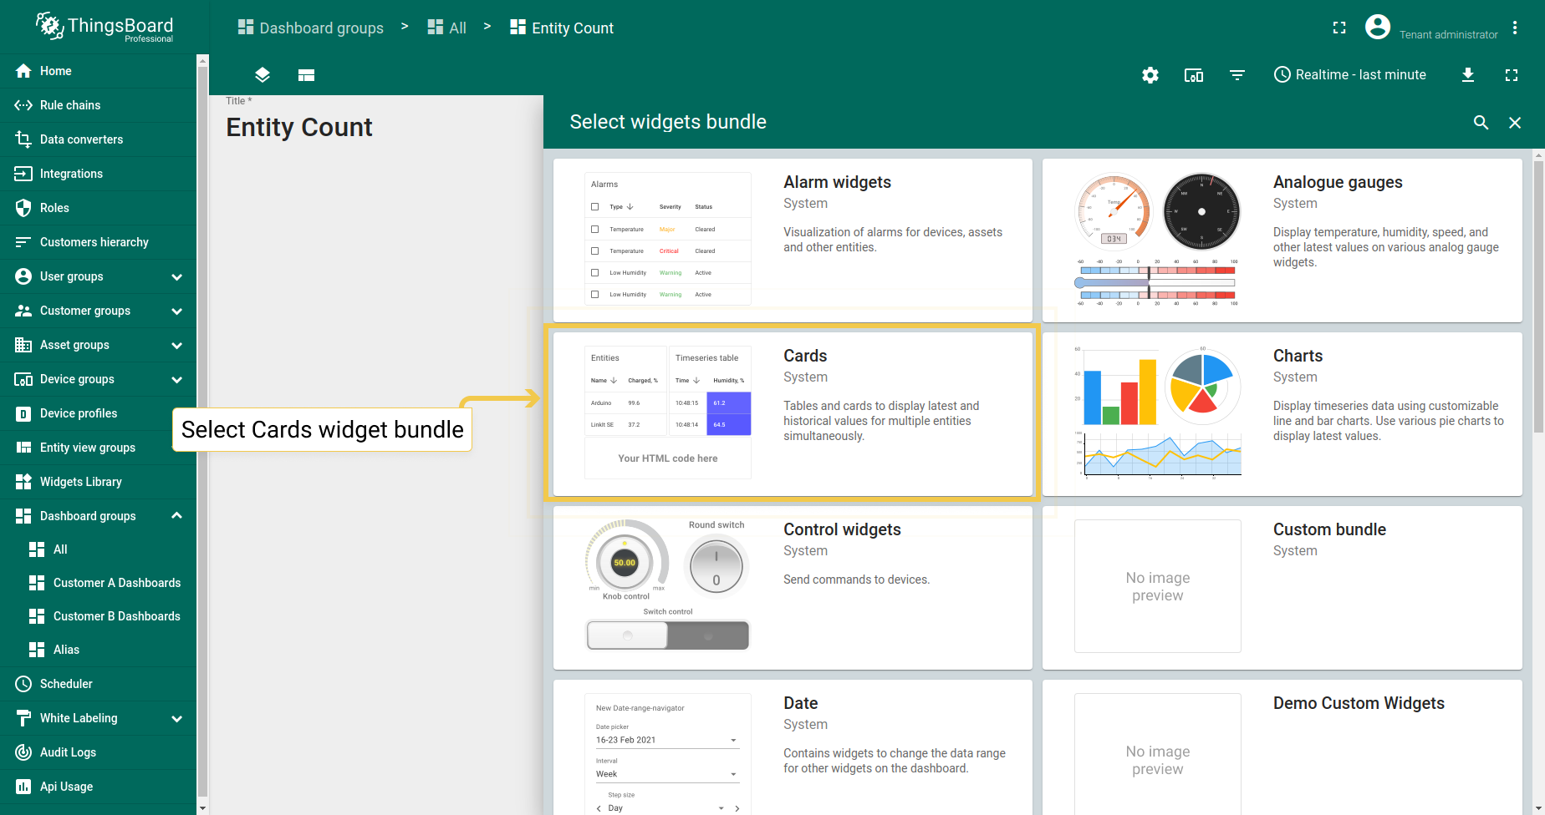Click the ThingsBoard logo

click(x=104, y=27)
